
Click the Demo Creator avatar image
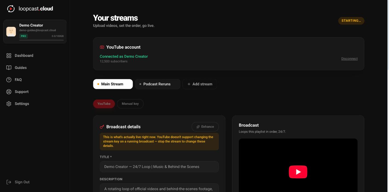coord(11,31)
